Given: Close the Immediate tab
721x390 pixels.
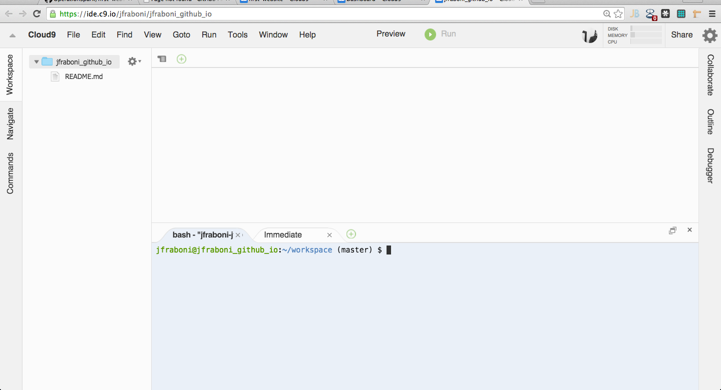Looking at the screenshot, I should click(x=329, y=235).
